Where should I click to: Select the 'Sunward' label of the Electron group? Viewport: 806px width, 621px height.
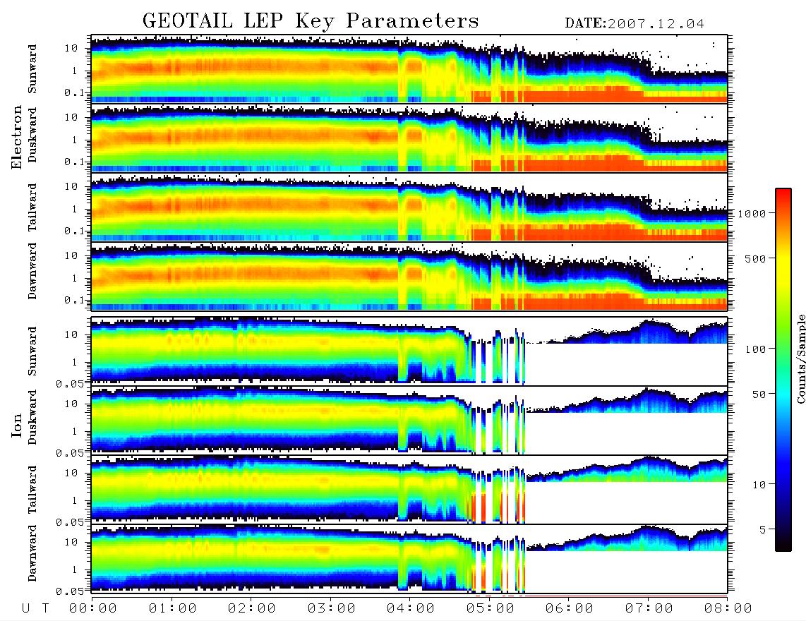(32, 69)
